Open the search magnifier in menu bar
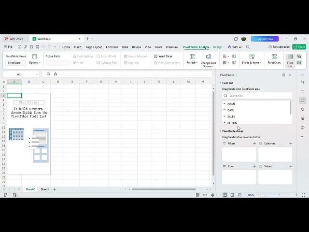The image size is (309, 232). tap(248, 47)
